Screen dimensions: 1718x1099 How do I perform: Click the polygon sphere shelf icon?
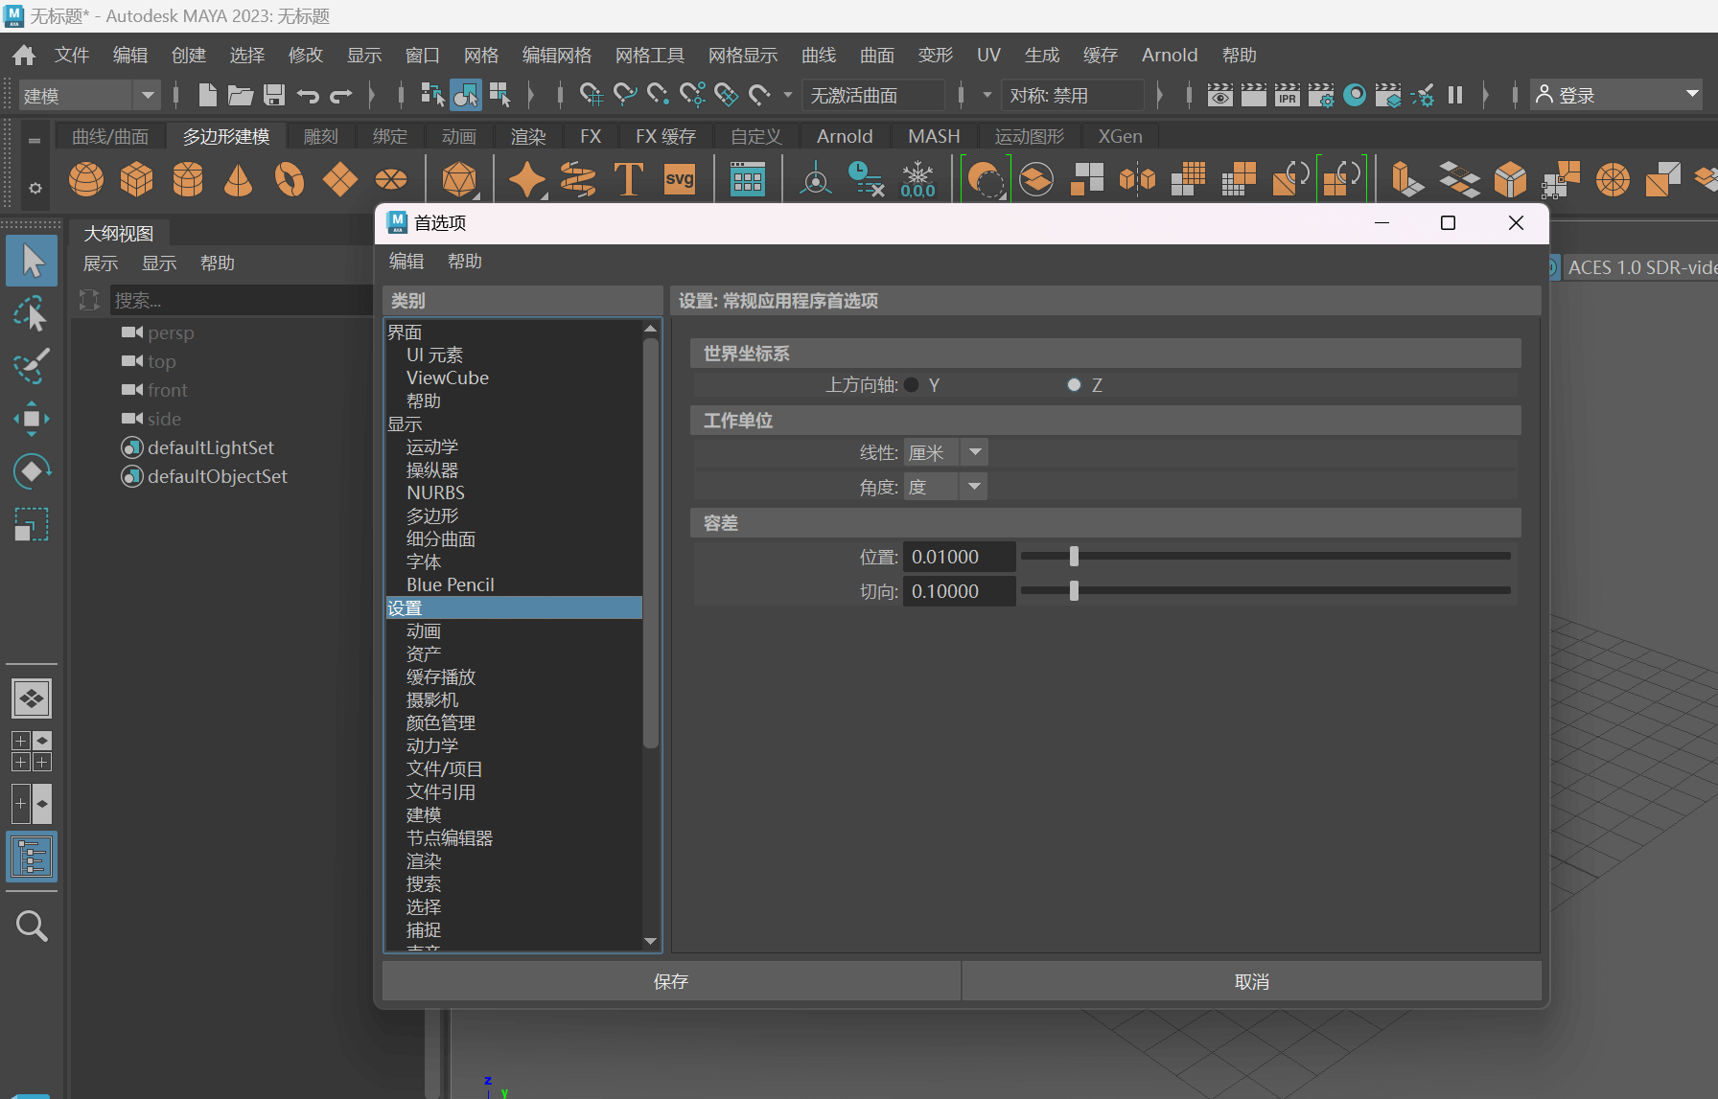[86, 179]
